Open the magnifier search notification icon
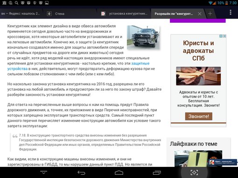Viewport: 238px width, 178px height. (x=16, y=3)
